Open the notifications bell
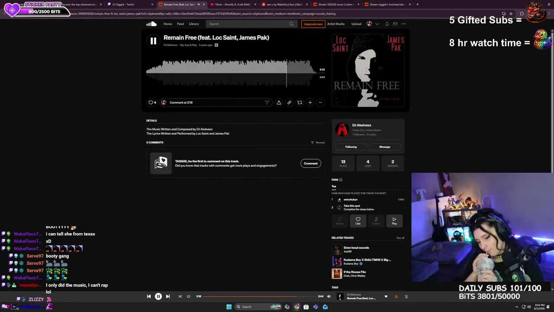The image size is (554, 312). (x=387, y=24)
